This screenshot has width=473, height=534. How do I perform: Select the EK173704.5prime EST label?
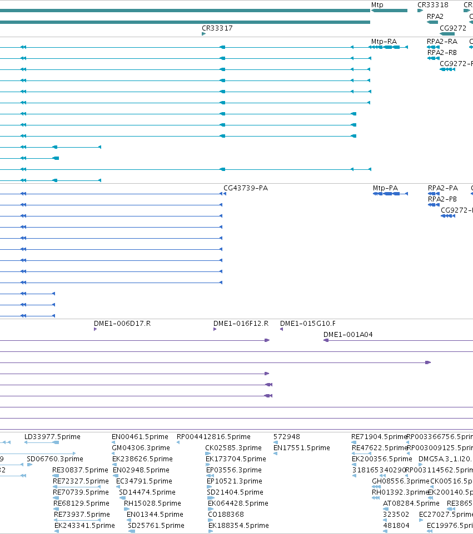[236, 459]
